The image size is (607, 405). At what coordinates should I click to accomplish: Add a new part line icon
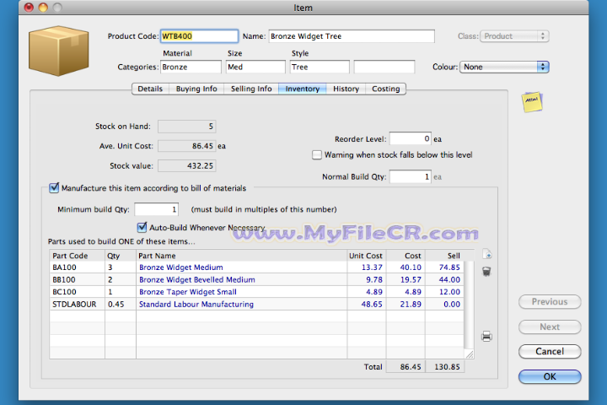pyautogui.click(x=487, y=255)
